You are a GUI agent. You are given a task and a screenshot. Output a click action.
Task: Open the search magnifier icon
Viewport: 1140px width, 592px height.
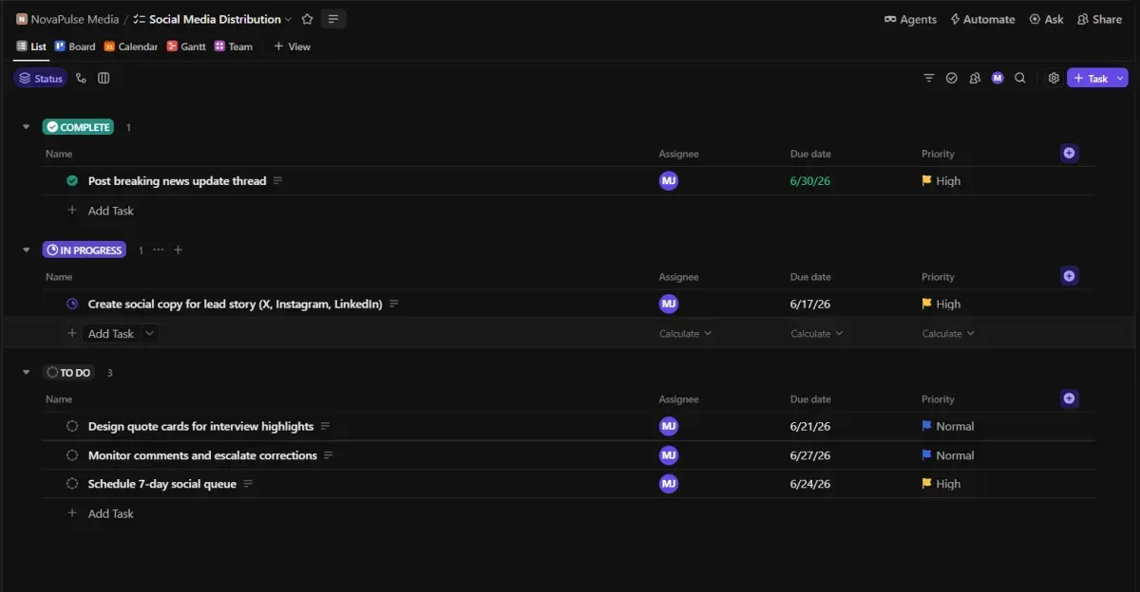click(x=1020, y=79)
